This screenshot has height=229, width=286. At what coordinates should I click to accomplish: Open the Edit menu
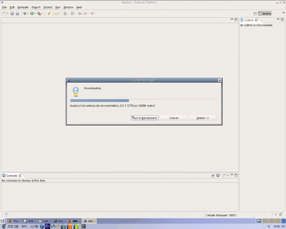pos(12,8)
